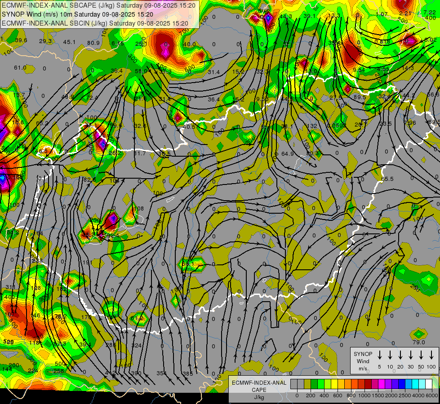Viewport: 440px width, 404px height.
Task: Click the '354' value near bottom
Action: (161, 373)
